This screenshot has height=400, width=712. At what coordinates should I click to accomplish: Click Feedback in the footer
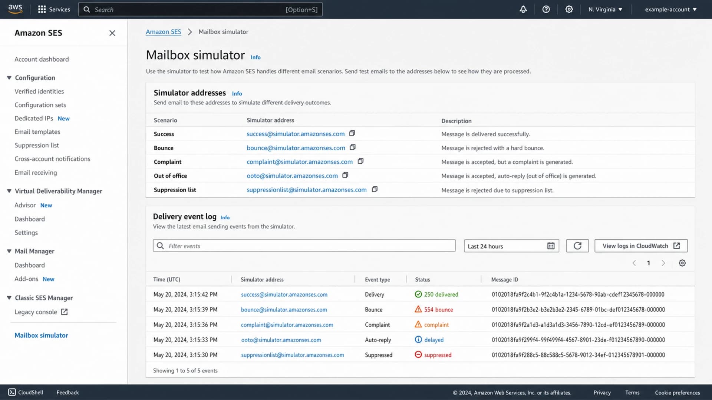67,392
